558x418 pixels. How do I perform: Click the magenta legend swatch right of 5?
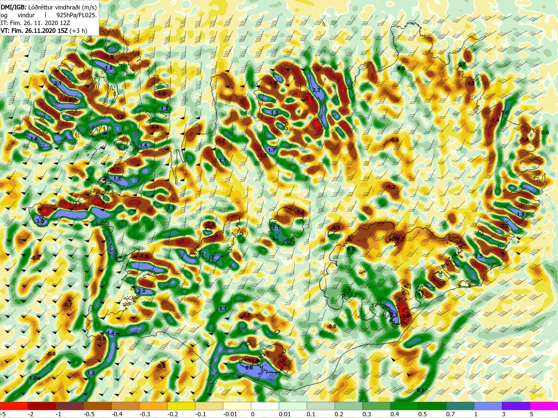pyautogui.click(x=544, y=406)
